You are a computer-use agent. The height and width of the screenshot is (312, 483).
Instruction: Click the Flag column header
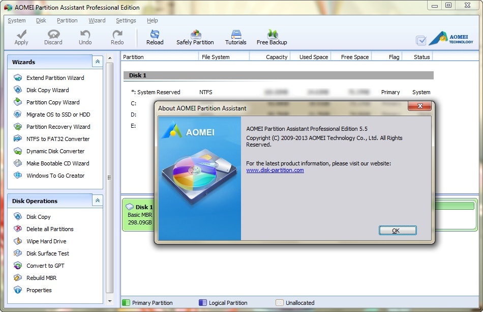[x=387, y=56]
